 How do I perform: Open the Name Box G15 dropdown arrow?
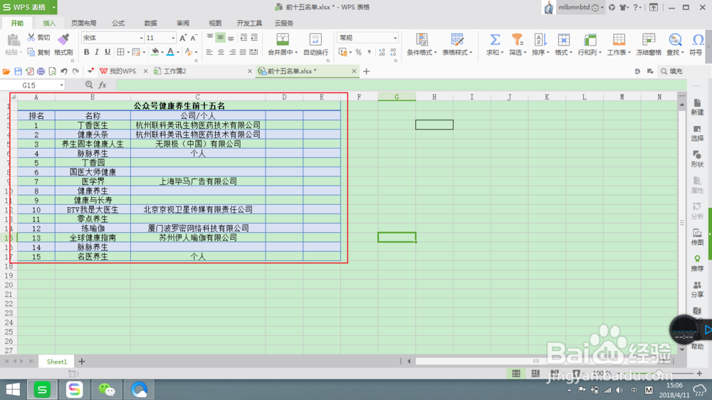(61, 85)
